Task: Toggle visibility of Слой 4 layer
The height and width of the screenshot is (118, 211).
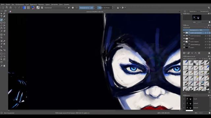Action: click(x=184, y=39)
